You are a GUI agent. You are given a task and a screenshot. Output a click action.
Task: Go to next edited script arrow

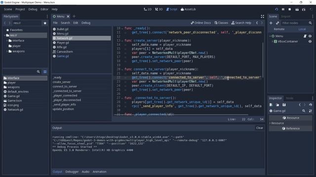tap(262, 23)
